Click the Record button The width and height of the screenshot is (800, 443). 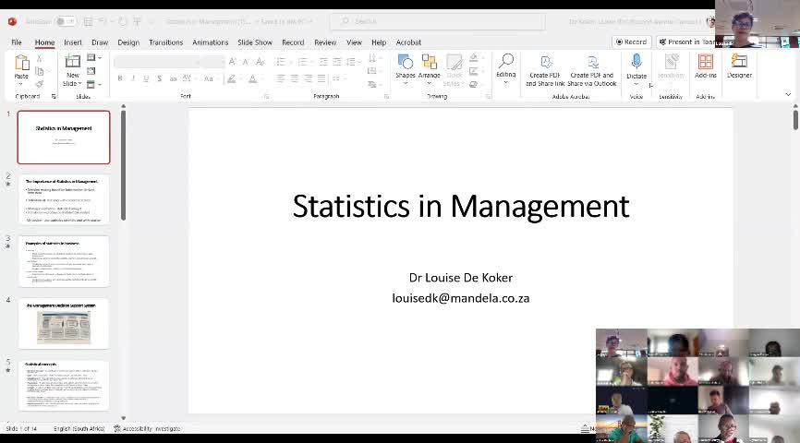coord(631,42)
